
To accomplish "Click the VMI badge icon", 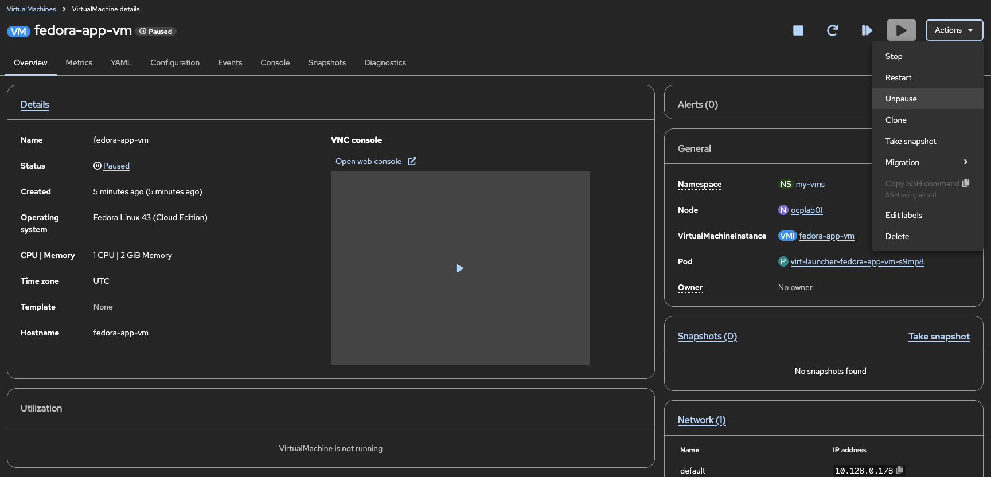I will 787,236.
